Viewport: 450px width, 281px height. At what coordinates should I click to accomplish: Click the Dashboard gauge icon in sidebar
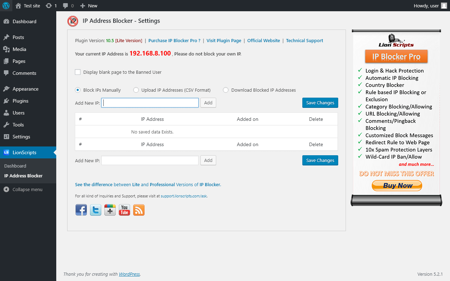6,21
